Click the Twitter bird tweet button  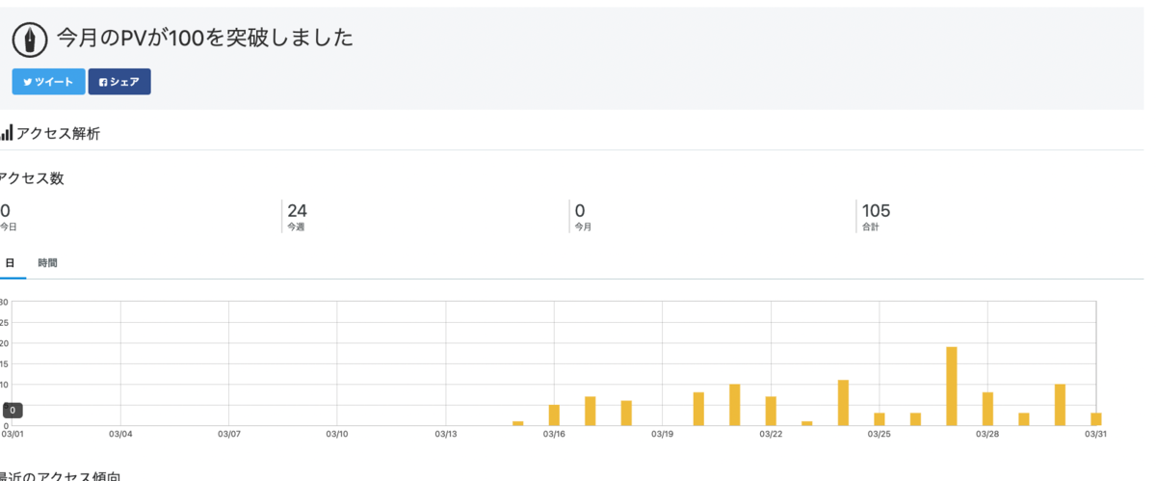coord(48,82)
